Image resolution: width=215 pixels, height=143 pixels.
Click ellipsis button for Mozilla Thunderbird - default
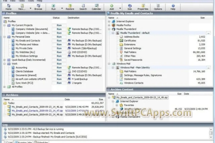(x=208, y=33)
